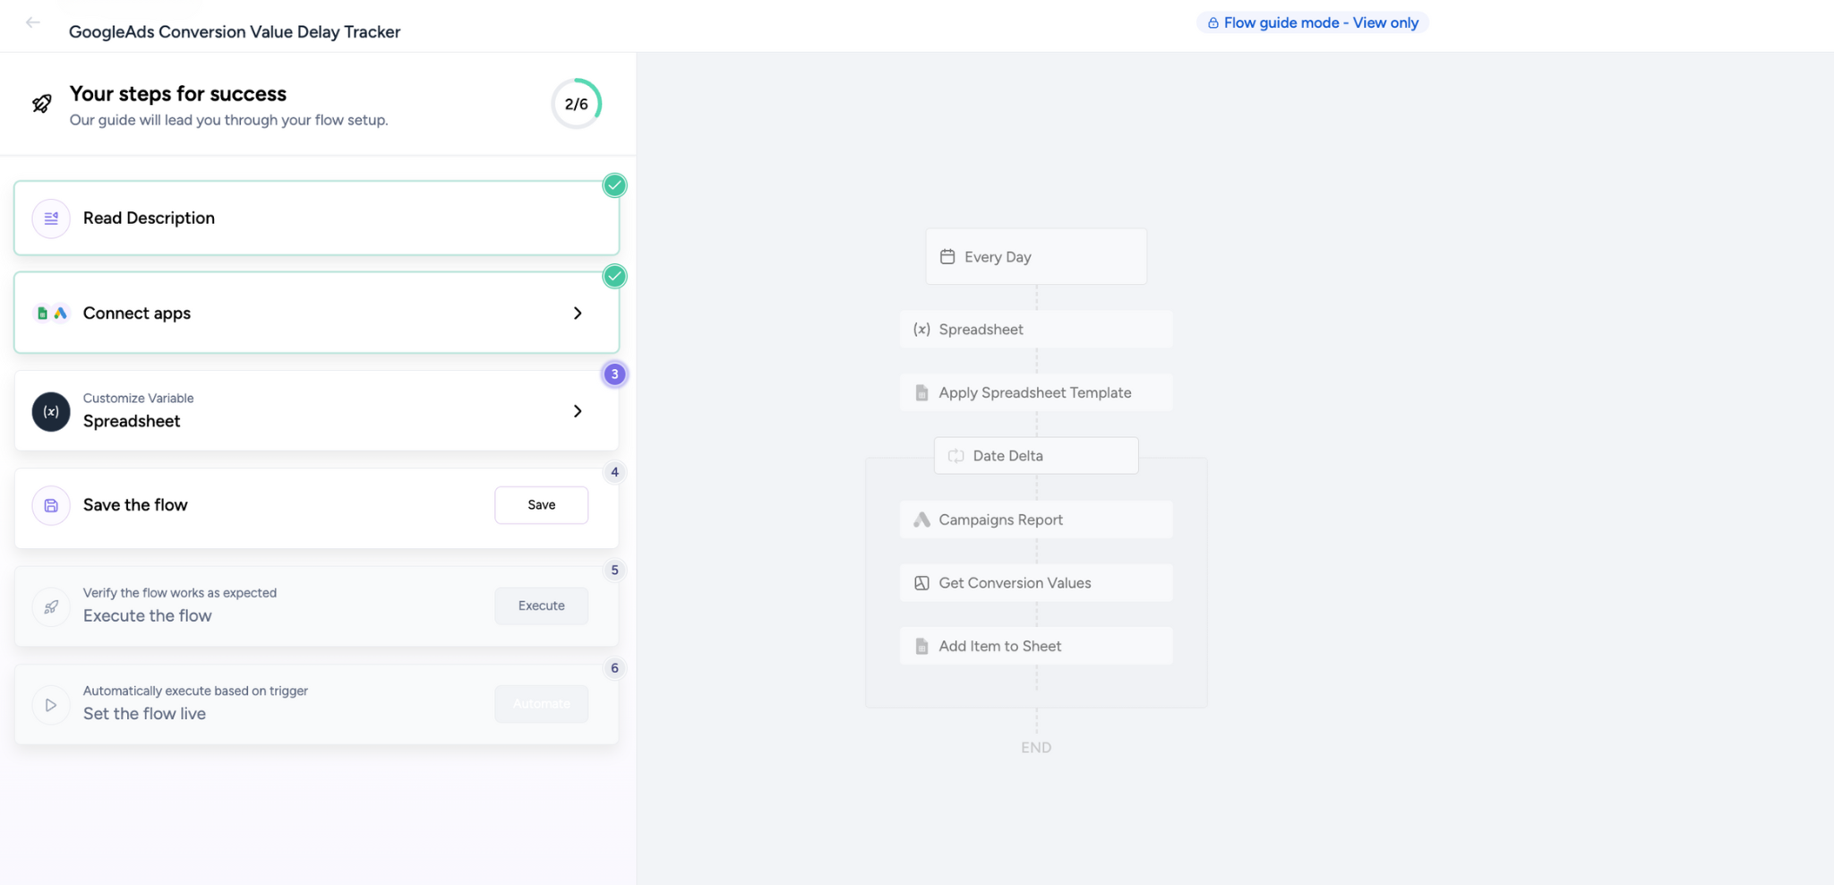Click the Set the flow live step title
The width and height of the screenshot is (1834, 885).
[x=144, y=714]
